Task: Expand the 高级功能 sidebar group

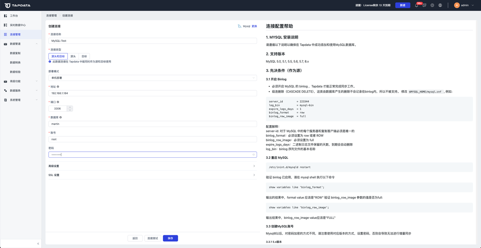Action: coord(36,81)
